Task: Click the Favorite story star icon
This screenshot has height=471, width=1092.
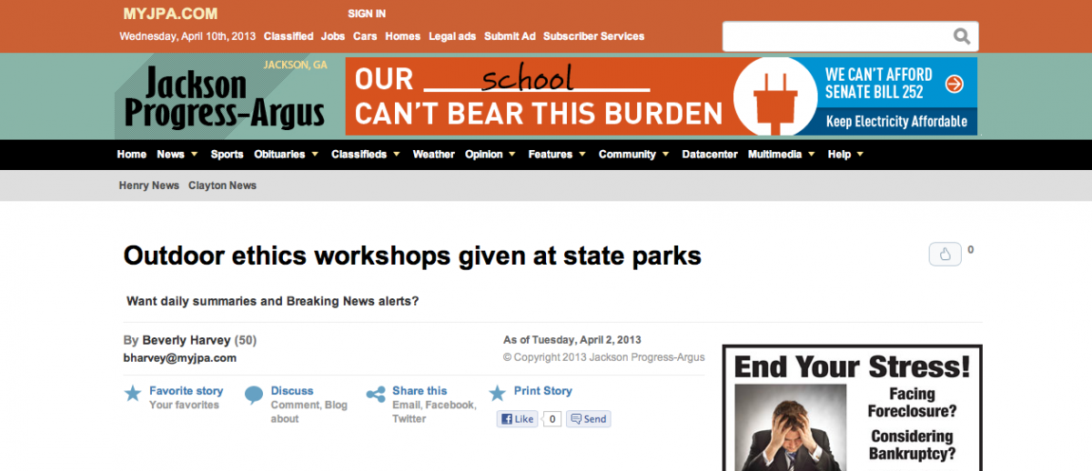Action: click(133, 394)
